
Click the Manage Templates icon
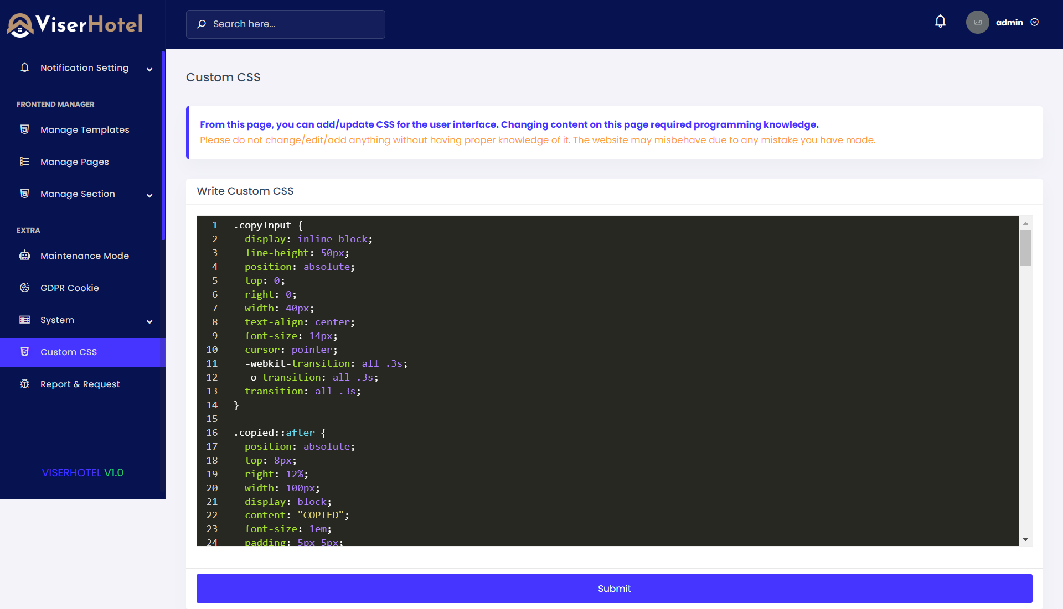(x=24, y=129)
